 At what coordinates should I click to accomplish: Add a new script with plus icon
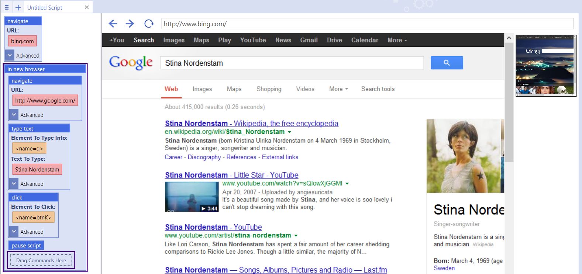click(18, 7)
